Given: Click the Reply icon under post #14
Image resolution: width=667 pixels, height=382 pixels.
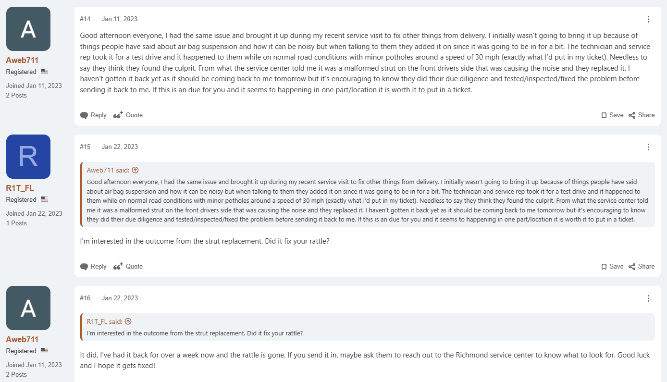Looking at the screenshot, I should [x=84, y=115].
